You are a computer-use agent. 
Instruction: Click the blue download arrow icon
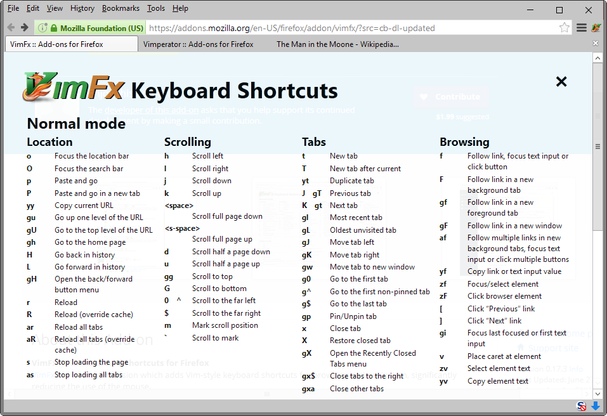(x=596, y=406)
